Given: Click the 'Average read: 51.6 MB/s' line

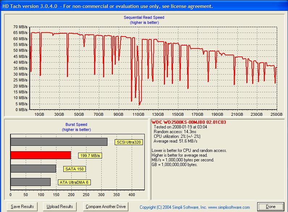Looking at the screenshot, I should pyautogui.click(x=175, y=141).
